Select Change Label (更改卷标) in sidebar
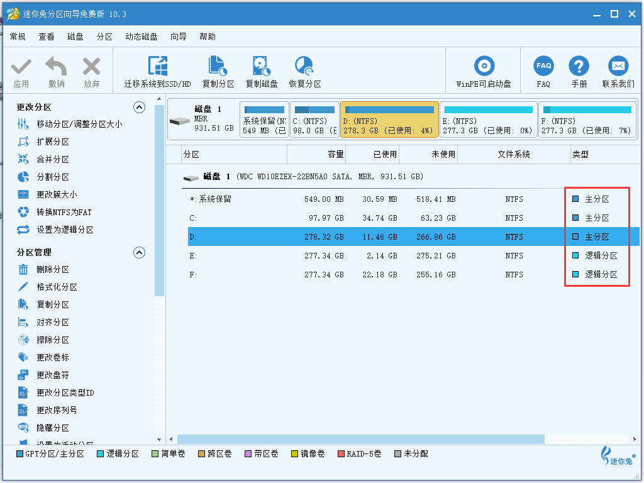The height and width of the screenshot is (483, 644). pos(43,357)
